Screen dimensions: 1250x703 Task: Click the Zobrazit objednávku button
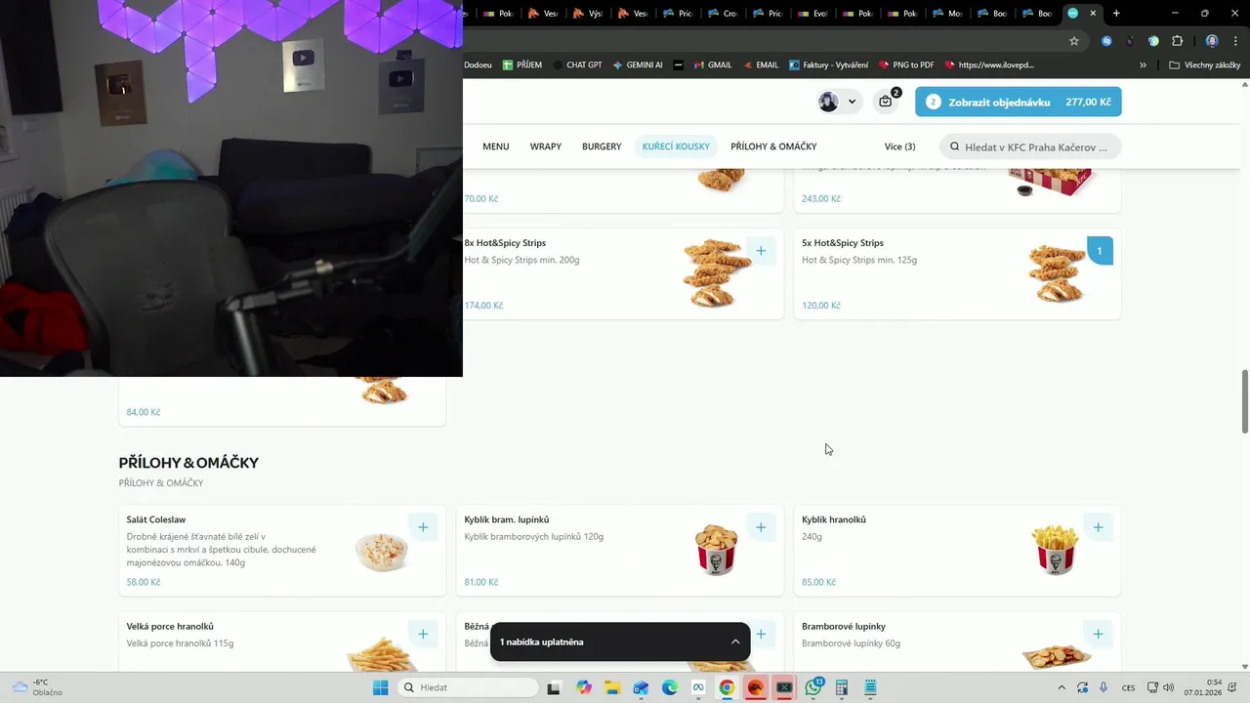[1018, 102]
